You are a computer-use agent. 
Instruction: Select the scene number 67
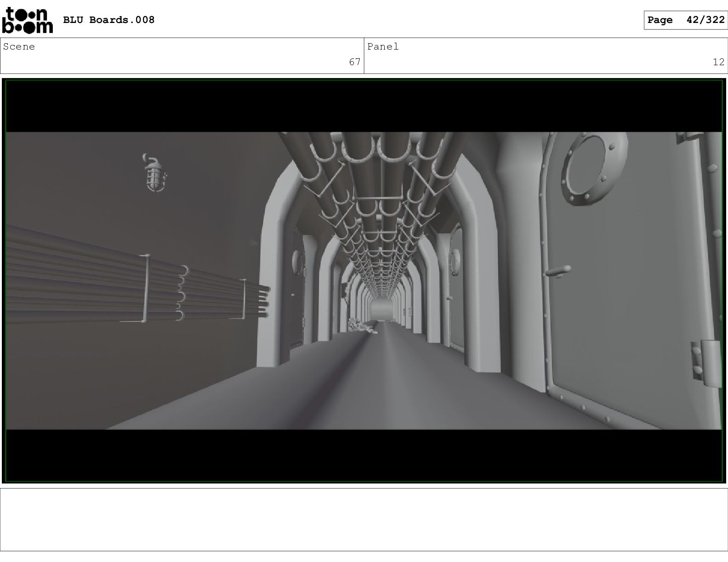[x=355, y=62]
